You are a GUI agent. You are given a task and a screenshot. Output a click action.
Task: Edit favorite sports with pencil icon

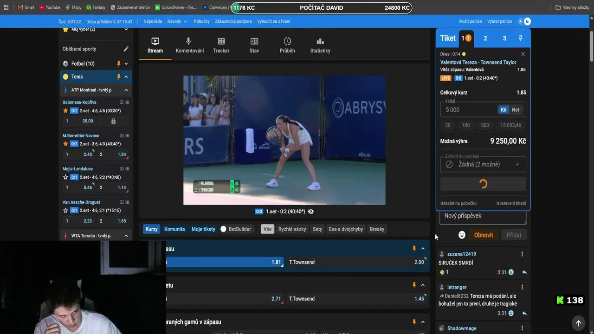click(126, 49)
